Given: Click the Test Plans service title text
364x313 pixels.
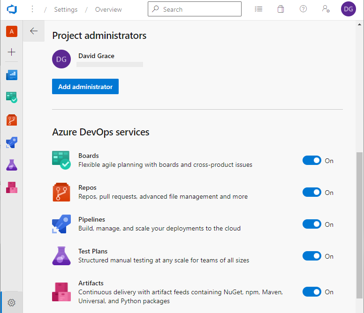Looking at the screenshot, I should click(93, 251).
